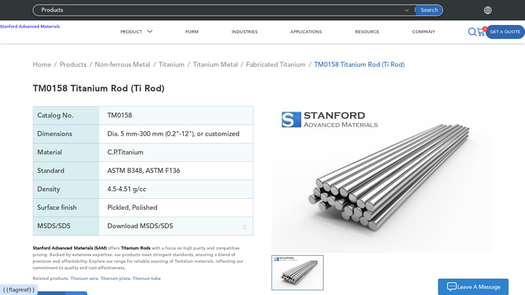Screen dimensions: 525x295
Task: Click the MSDS download arrow icon
Action: point(244,226)
